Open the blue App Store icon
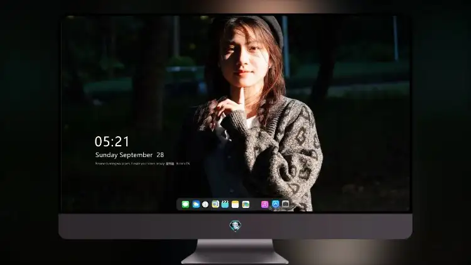Image resolution: width=471 pixels, height=265 pixels. click(x=276, y=204)
